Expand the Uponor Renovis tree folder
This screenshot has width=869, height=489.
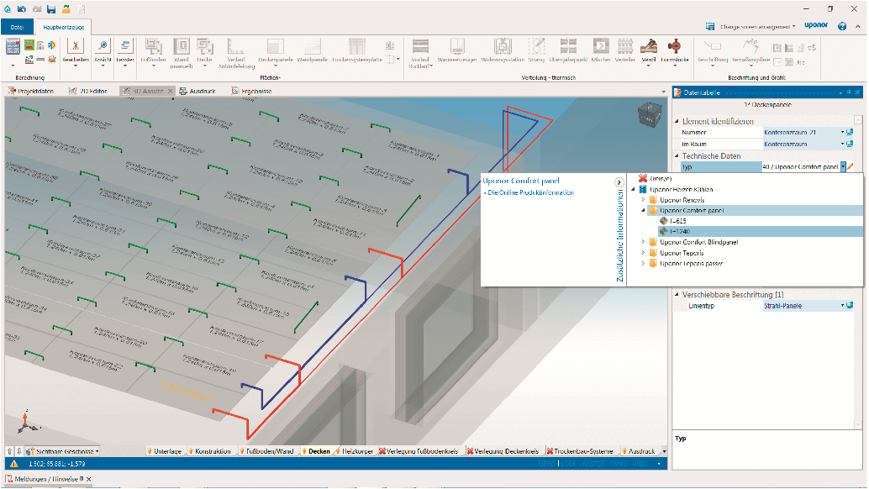(644, 200)
